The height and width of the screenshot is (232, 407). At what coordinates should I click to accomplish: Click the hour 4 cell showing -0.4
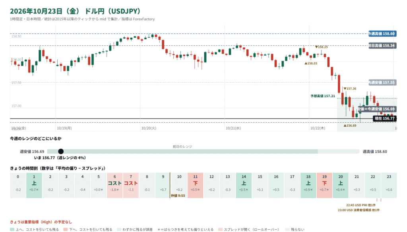pyautogui.click(x=83, y=185)
